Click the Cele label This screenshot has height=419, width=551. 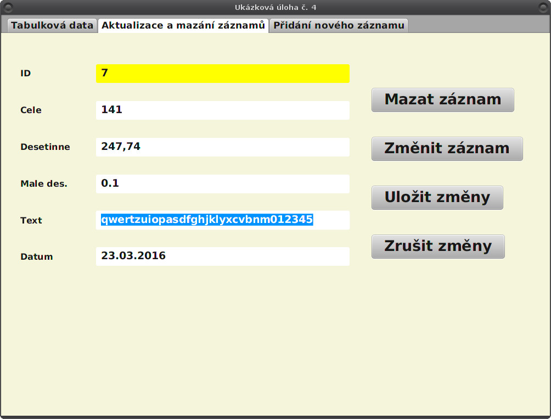coord(31,110)
